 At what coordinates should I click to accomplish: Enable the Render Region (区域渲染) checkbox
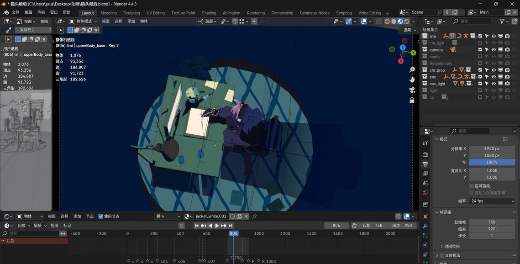471,186
